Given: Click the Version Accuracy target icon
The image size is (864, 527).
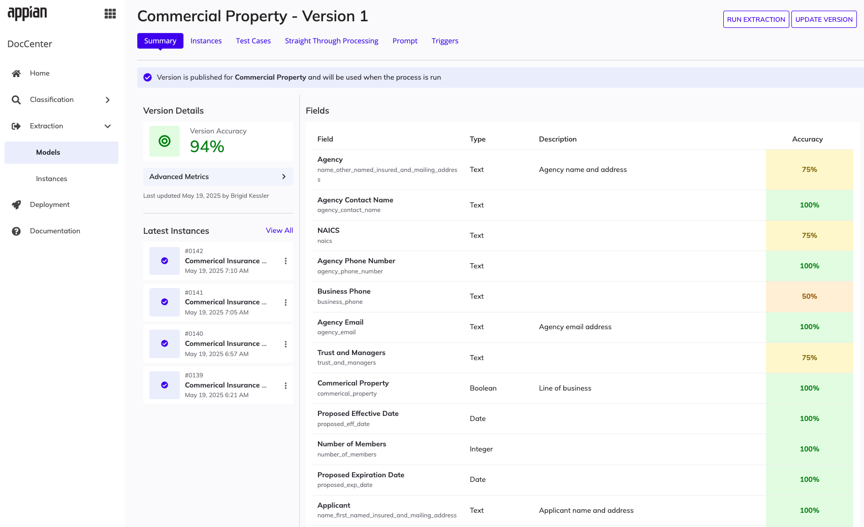Looking at the screenshot, I should tap(165, 141).
